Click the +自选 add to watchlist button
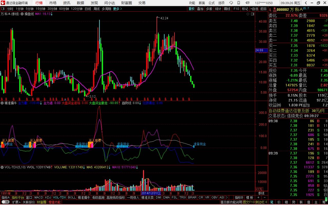This screenshot has width=328, height=205. coord(254,9)
